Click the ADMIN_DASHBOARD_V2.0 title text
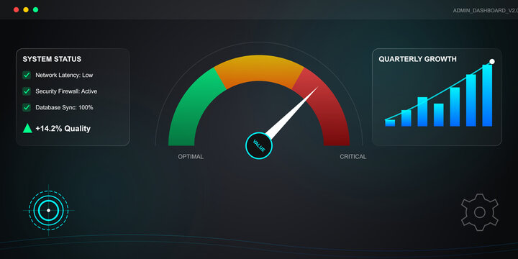Image resolution: width=518 pixels, height=259 pixels. 486,11
